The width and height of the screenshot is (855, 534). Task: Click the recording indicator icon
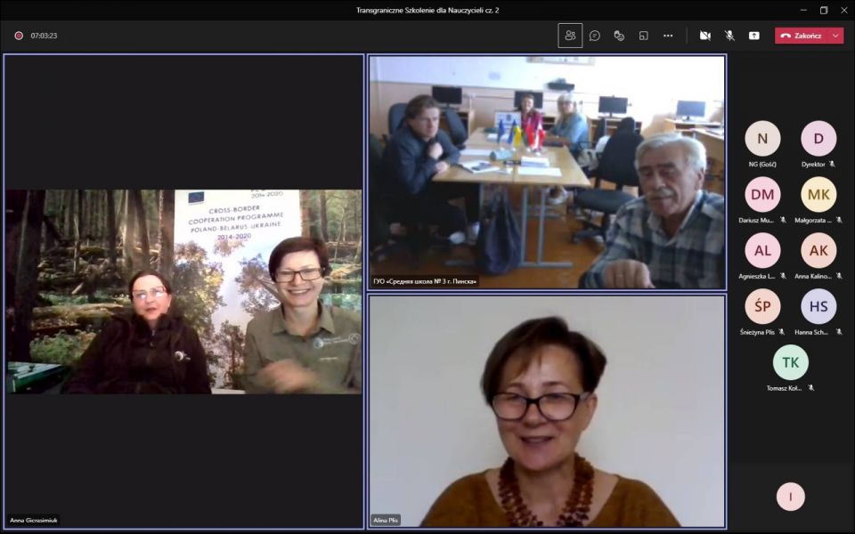click(19, 36)
